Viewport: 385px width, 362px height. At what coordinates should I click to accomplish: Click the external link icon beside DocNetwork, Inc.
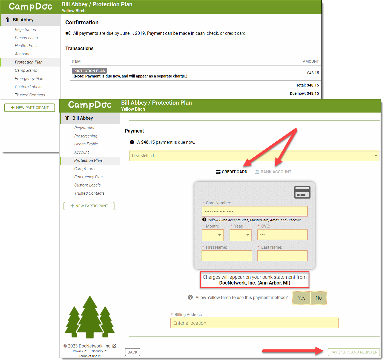click(x=114, y=346)
